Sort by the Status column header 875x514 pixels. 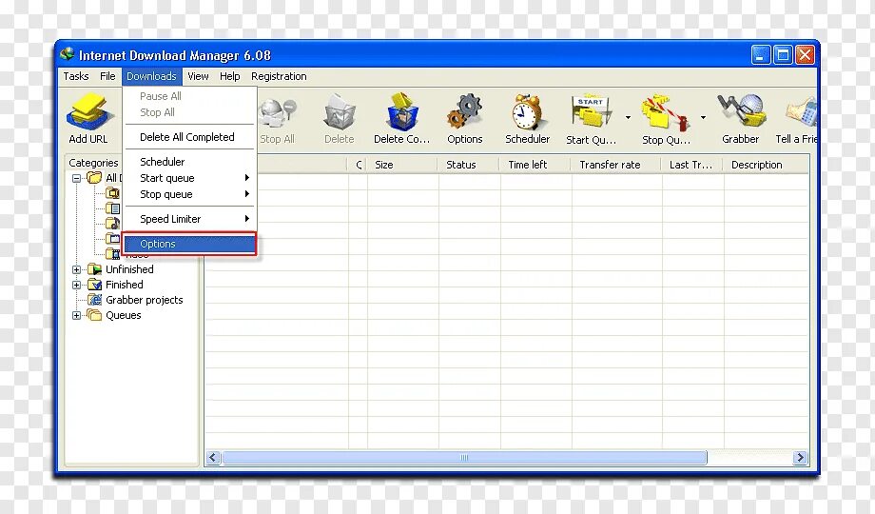point(469,165)
